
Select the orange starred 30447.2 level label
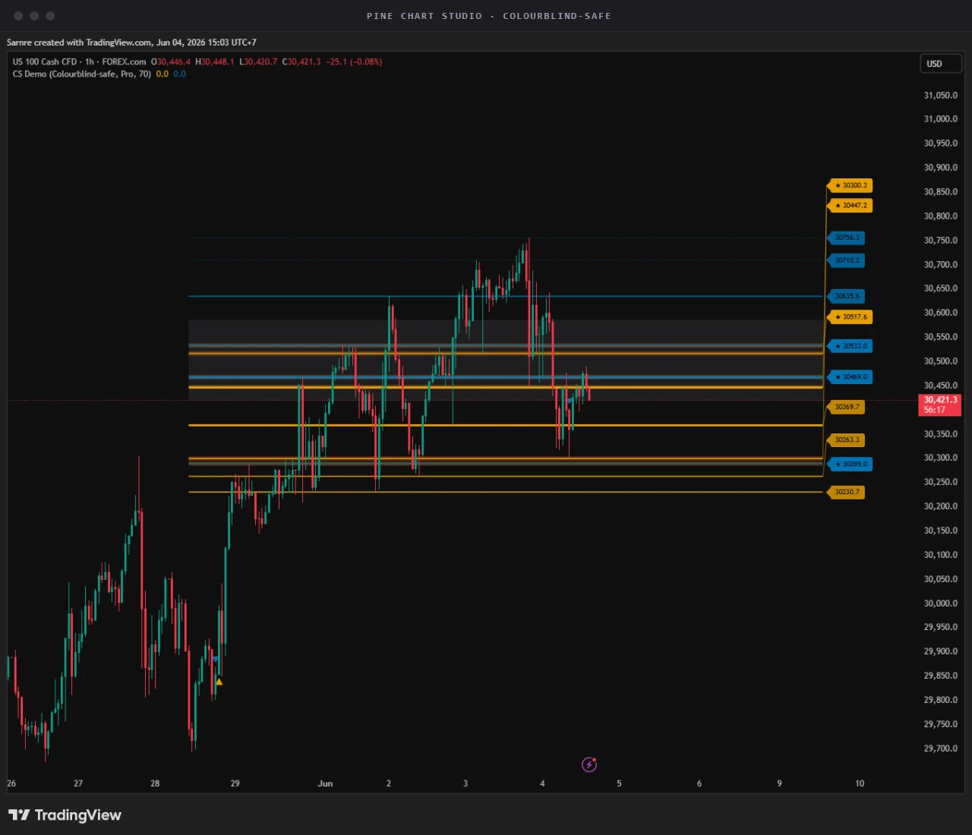[850, 206]
